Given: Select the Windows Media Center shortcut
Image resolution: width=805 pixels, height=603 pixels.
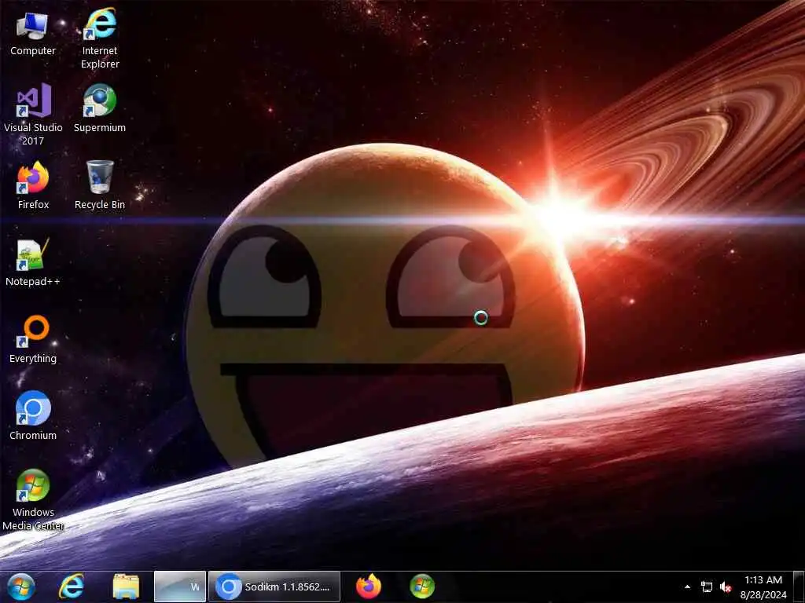Looking at the screenshot, I should (x=33, y=500).
